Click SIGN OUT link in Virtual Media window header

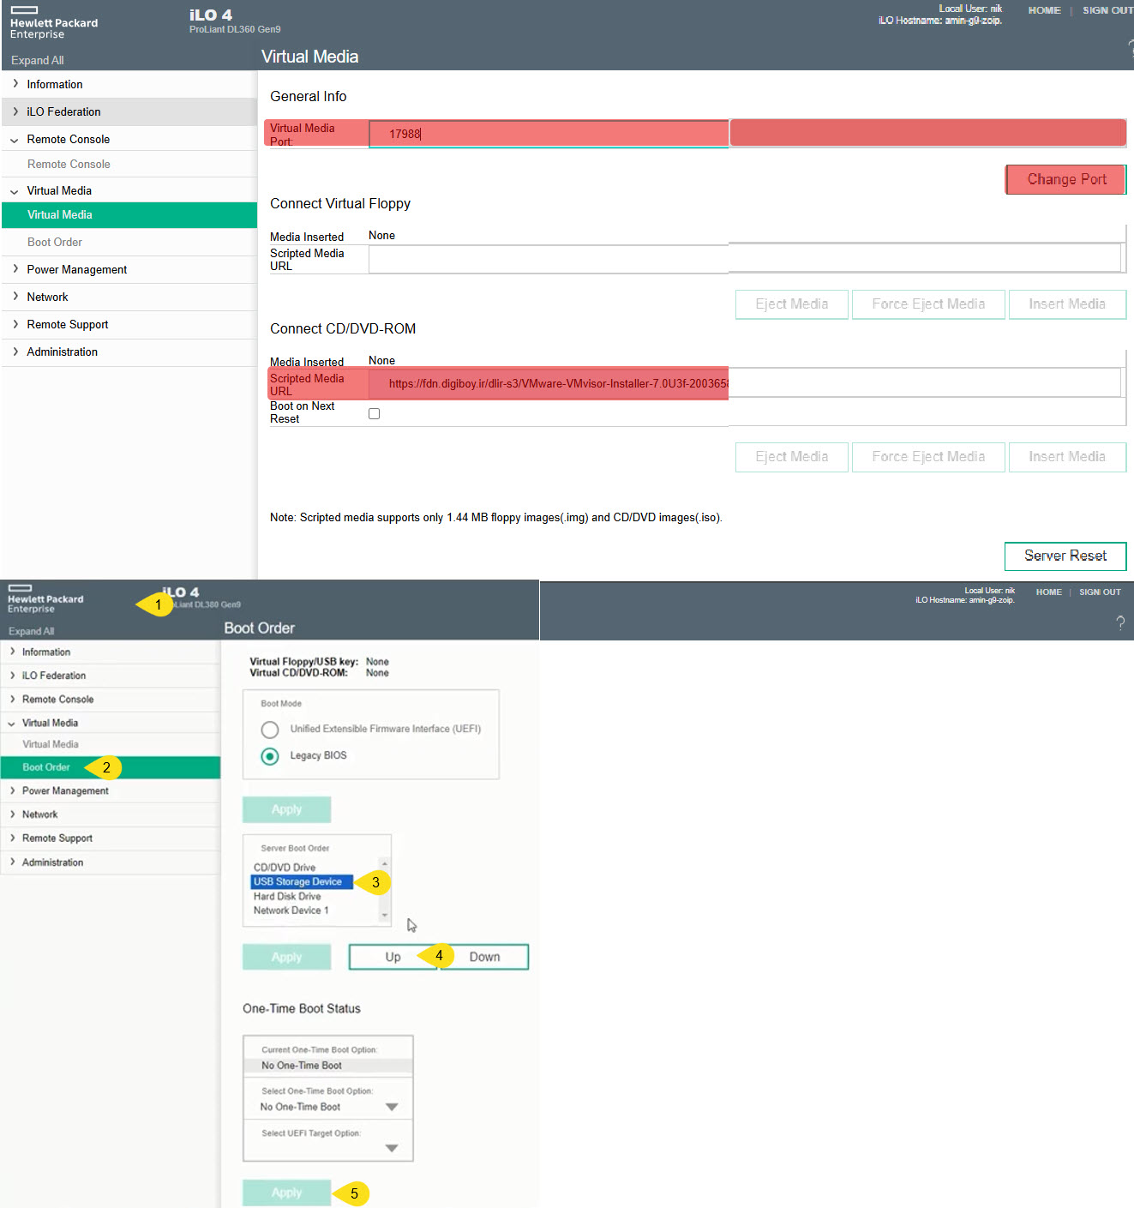(1107, 10)
